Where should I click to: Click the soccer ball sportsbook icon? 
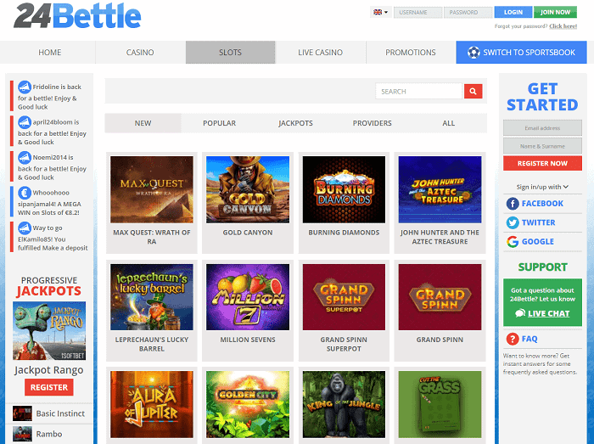(x=474, y=53)
